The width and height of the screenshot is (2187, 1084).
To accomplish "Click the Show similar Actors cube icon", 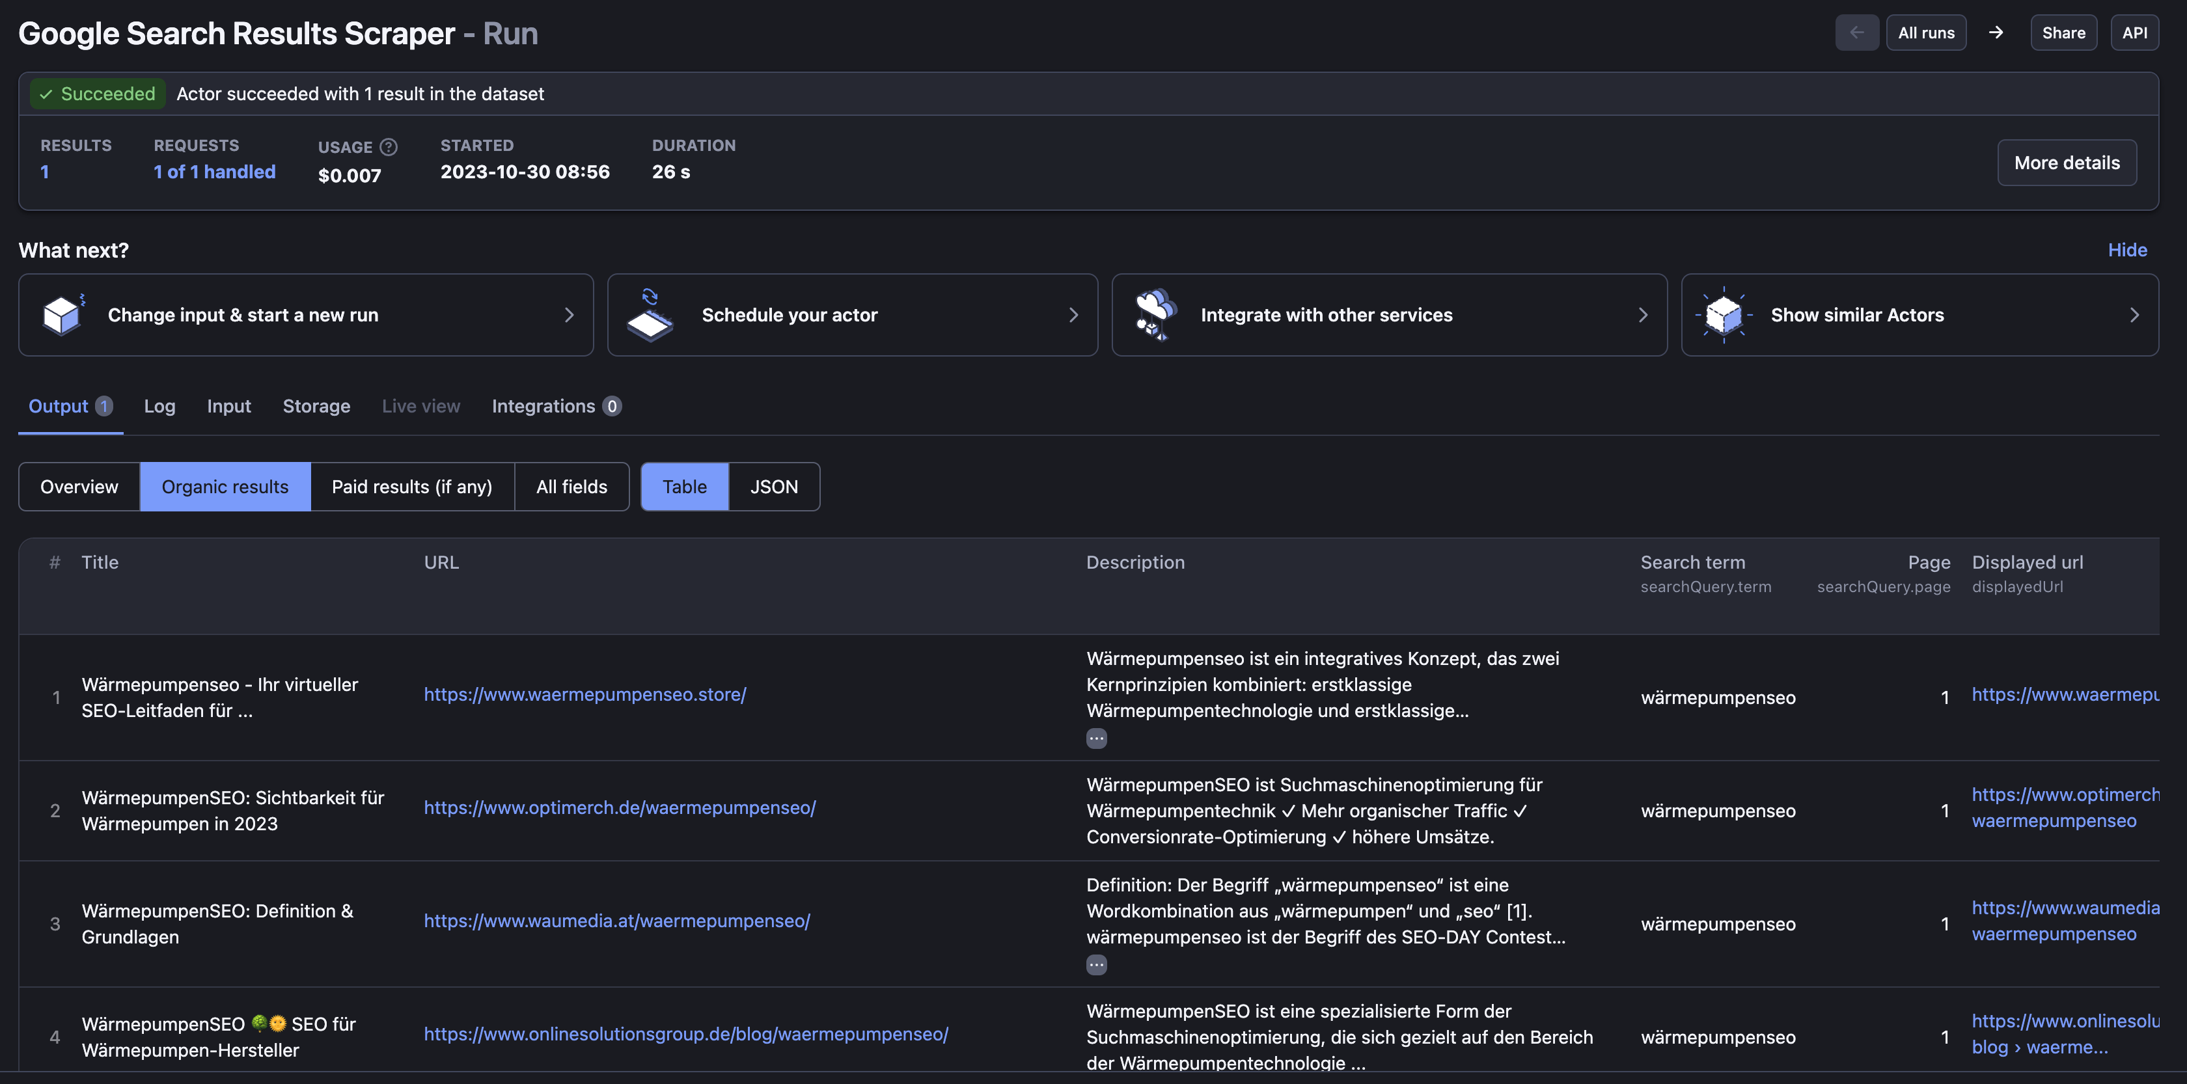I will 1724,315.
